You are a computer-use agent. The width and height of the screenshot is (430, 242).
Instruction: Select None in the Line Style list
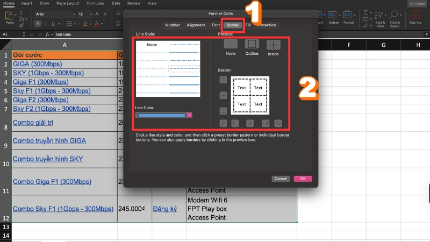152,45
